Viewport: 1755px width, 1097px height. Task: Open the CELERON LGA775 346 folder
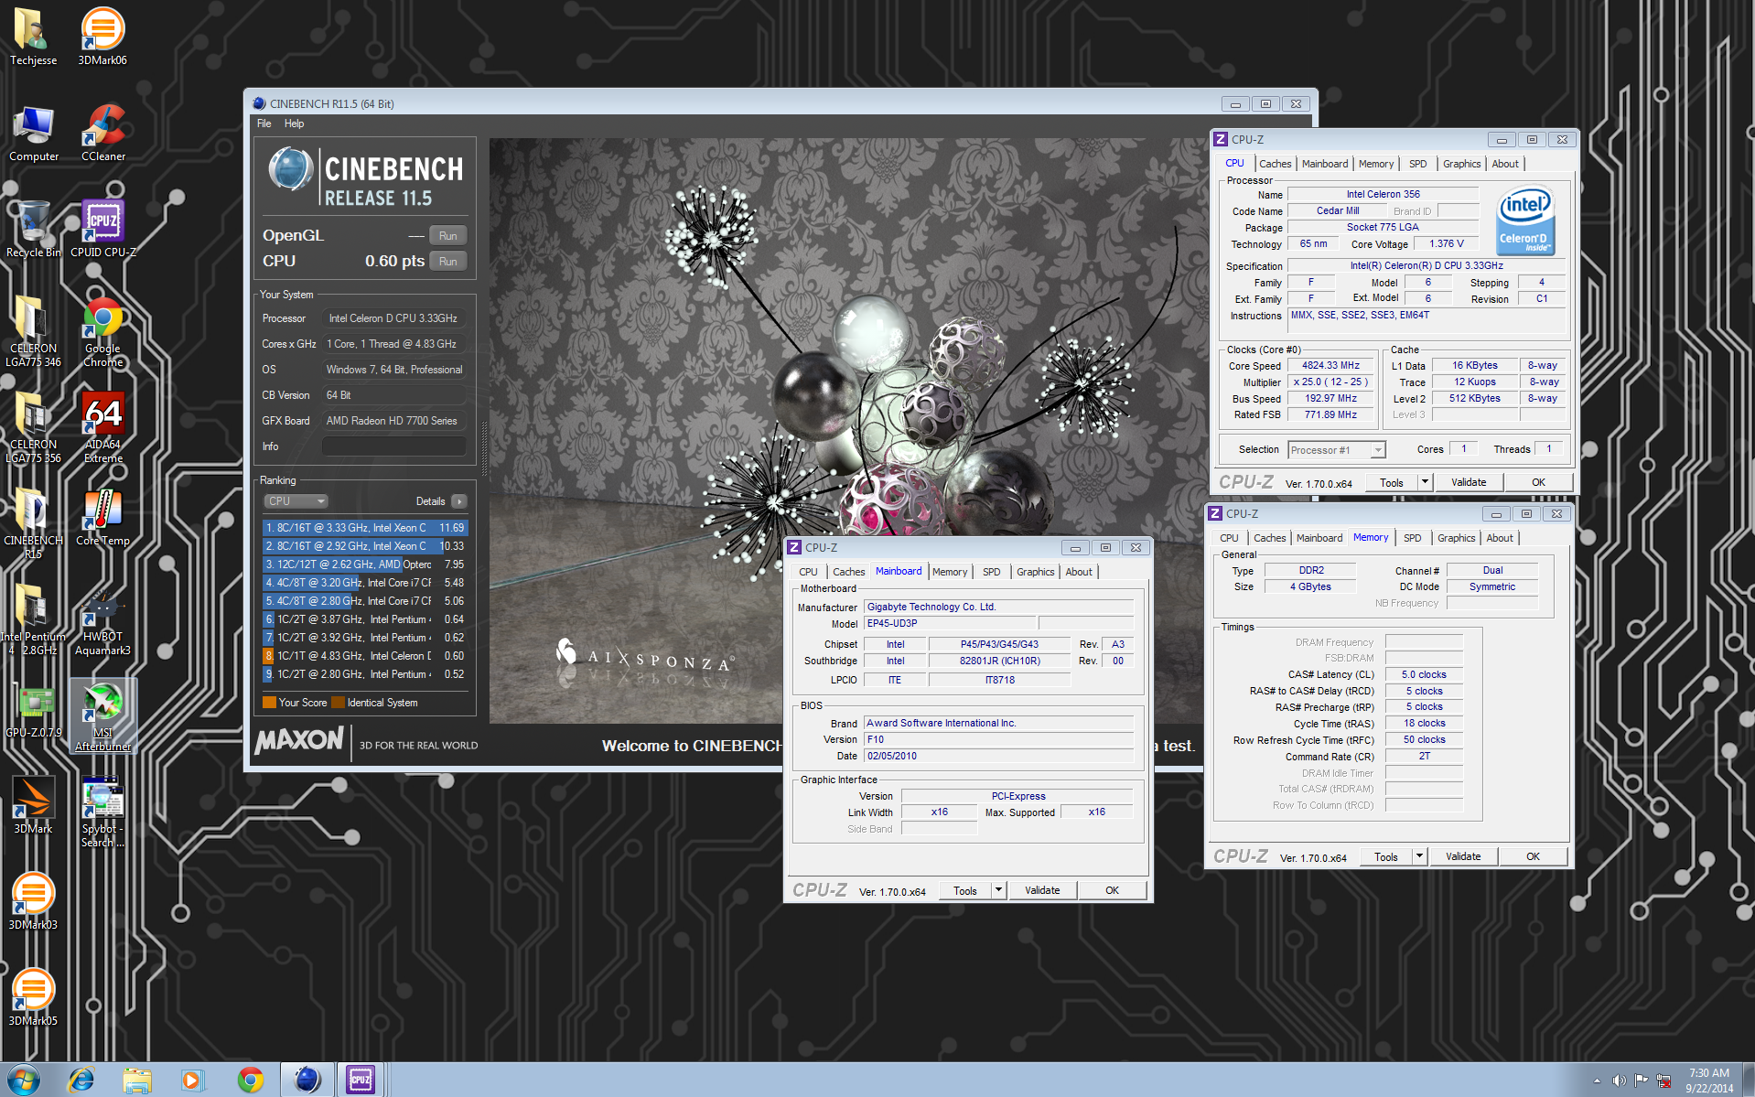pos(33,331)
